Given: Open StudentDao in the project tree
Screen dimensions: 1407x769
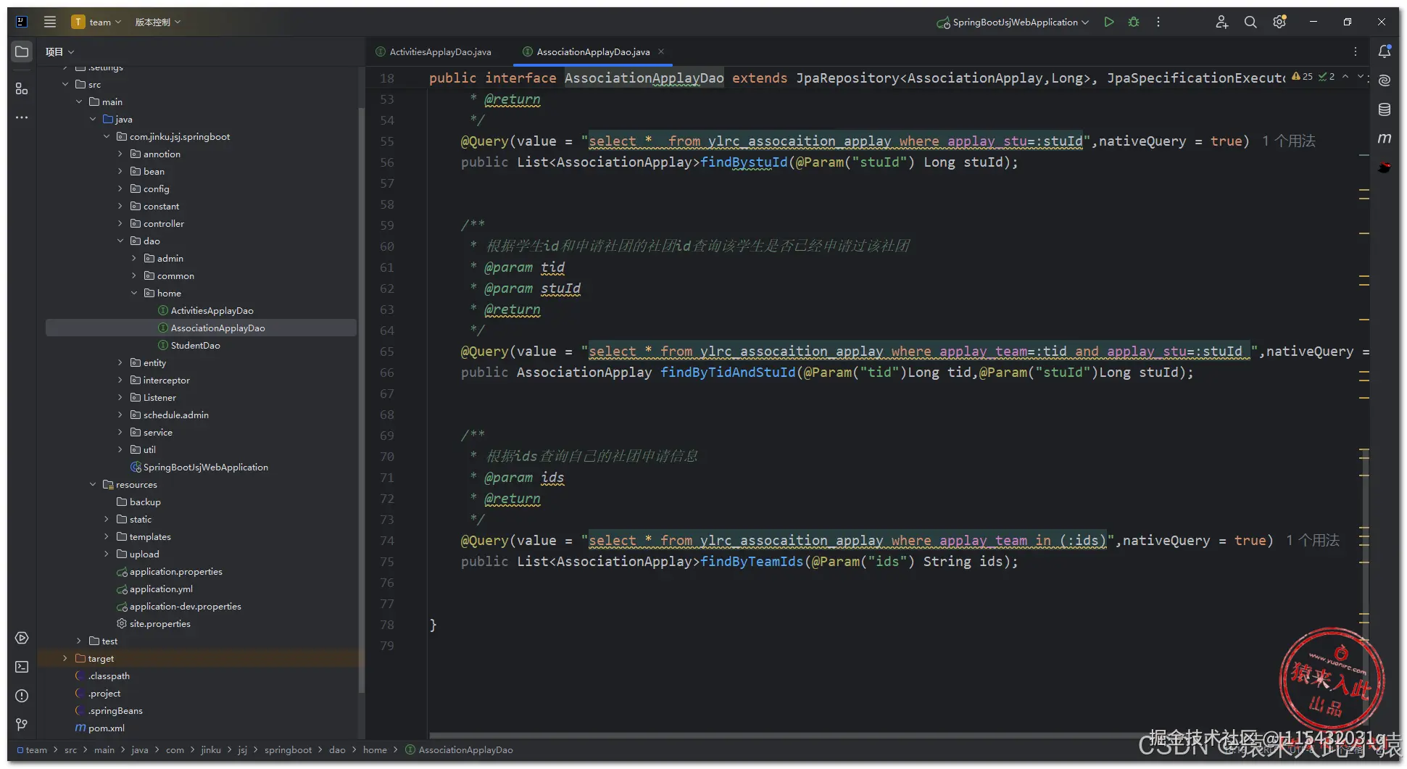Looking at the screenshot, I should (188, 346).
